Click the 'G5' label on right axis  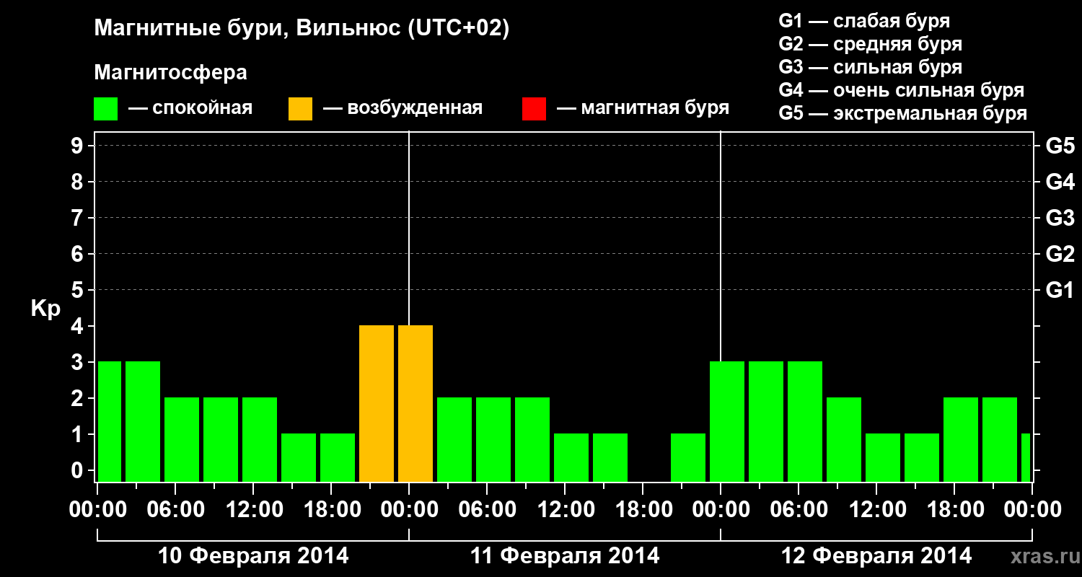pyautogui.click(x=1060, y=146)
